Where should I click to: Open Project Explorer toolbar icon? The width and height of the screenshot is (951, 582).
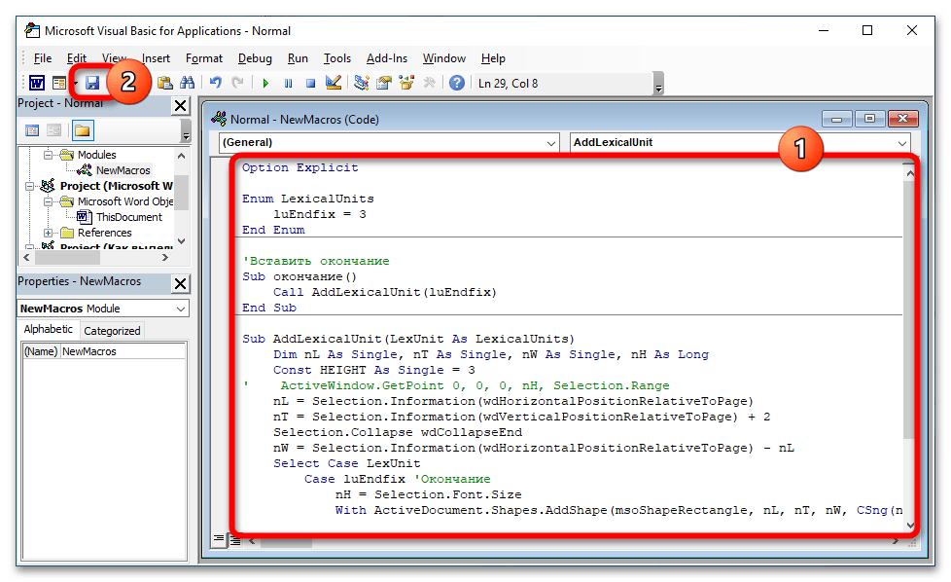click(362, 83)
